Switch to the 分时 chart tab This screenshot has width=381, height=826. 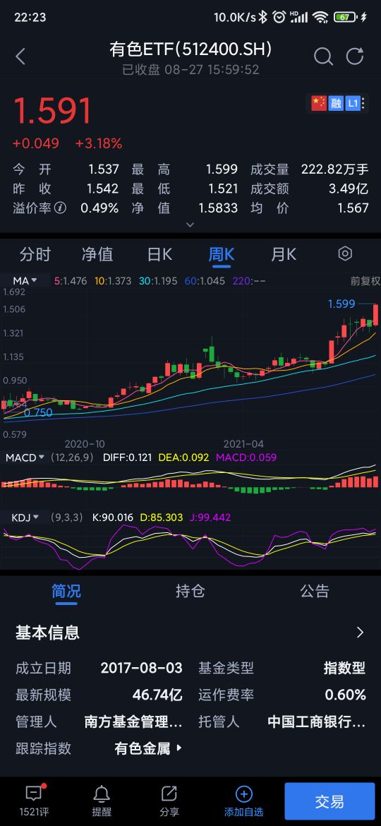pyautogui.click(x=35, y=255)
